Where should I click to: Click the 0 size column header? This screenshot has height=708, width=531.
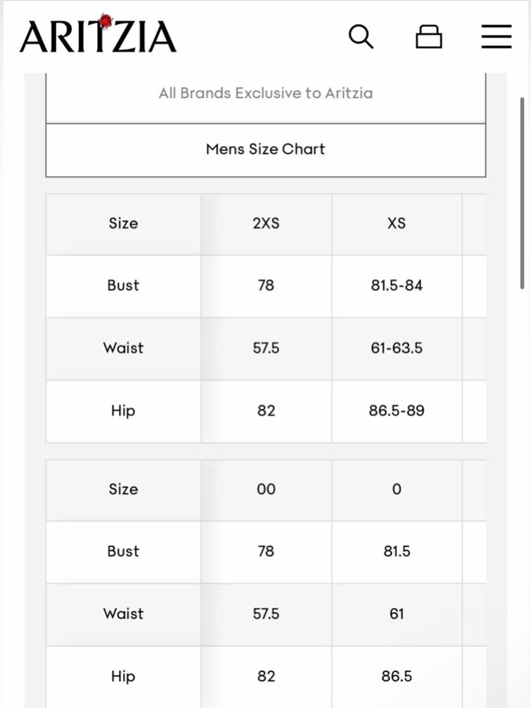pos(397,489)
